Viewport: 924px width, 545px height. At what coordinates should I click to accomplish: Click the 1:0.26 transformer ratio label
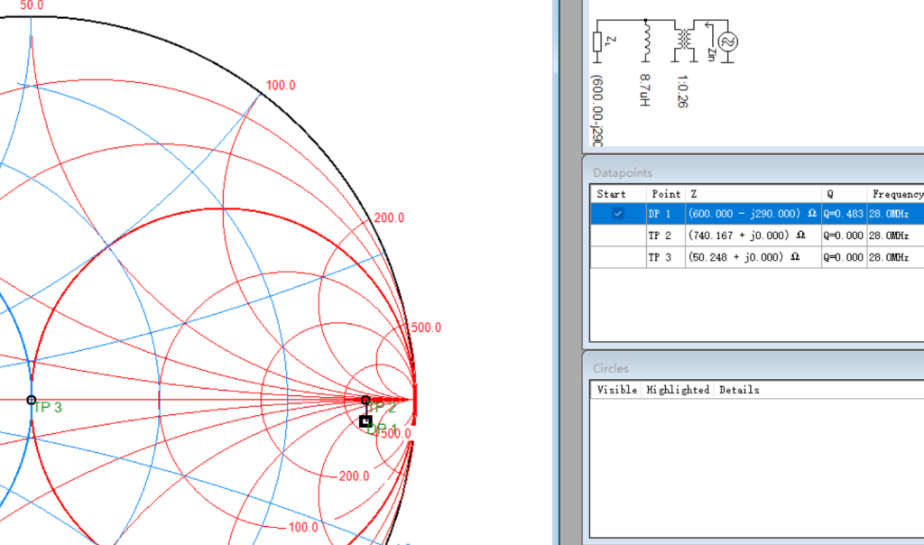coord(682,91)
